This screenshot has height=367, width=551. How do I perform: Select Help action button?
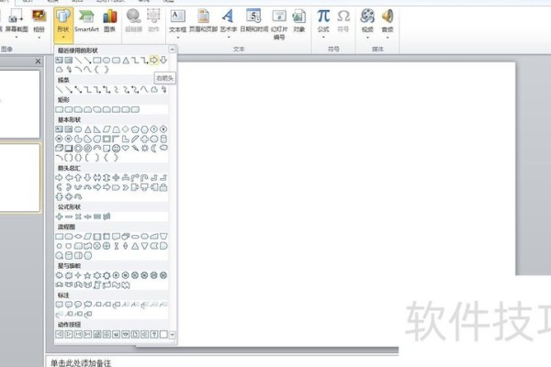[x=154, y=334]
